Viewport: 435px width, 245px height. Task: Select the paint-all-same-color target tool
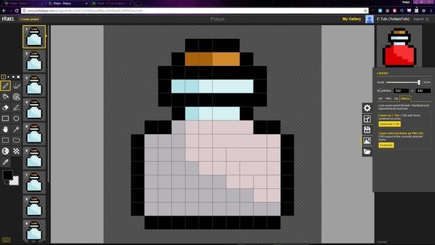click(16, 97)
